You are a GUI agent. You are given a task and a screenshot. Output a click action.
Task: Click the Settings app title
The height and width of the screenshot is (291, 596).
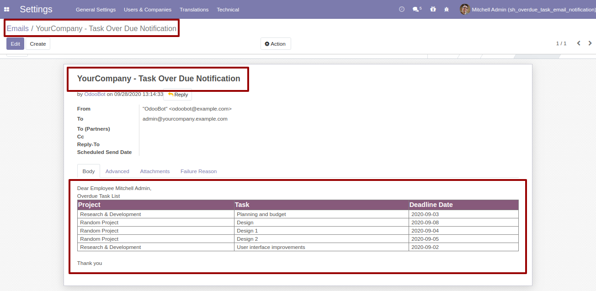(x=36, y=9)
